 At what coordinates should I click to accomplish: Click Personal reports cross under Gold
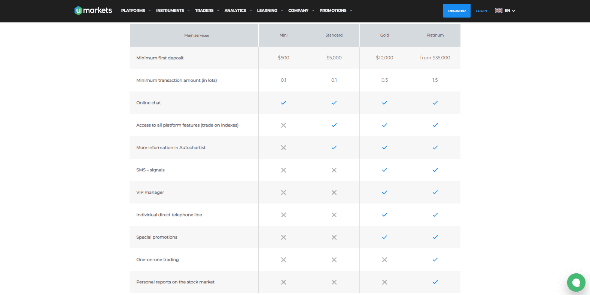(x=384, y=282)
